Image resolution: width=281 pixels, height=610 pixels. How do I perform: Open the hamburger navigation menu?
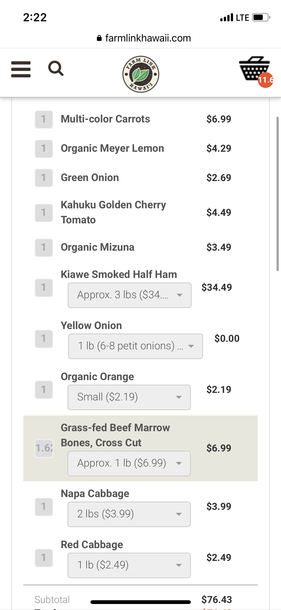point(21,69)
